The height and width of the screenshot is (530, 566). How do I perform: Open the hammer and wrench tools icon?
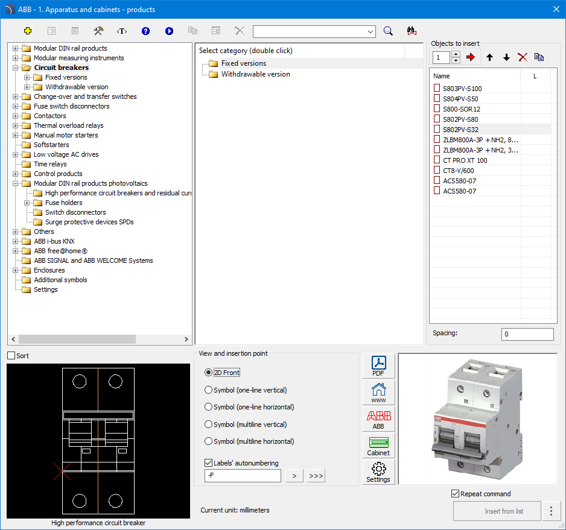click(x=98, y=31)
